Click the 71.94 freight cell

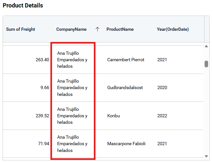[x=43, y=144]
